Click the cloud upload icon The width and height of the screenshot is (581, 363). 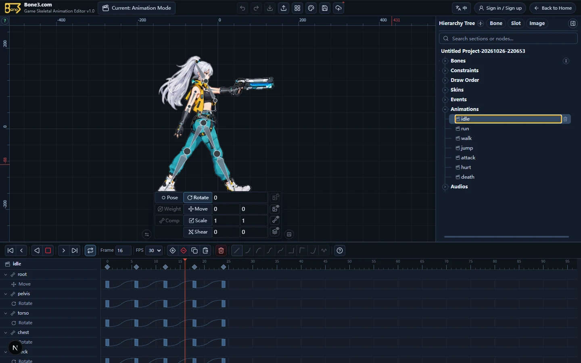coord(339,8)
